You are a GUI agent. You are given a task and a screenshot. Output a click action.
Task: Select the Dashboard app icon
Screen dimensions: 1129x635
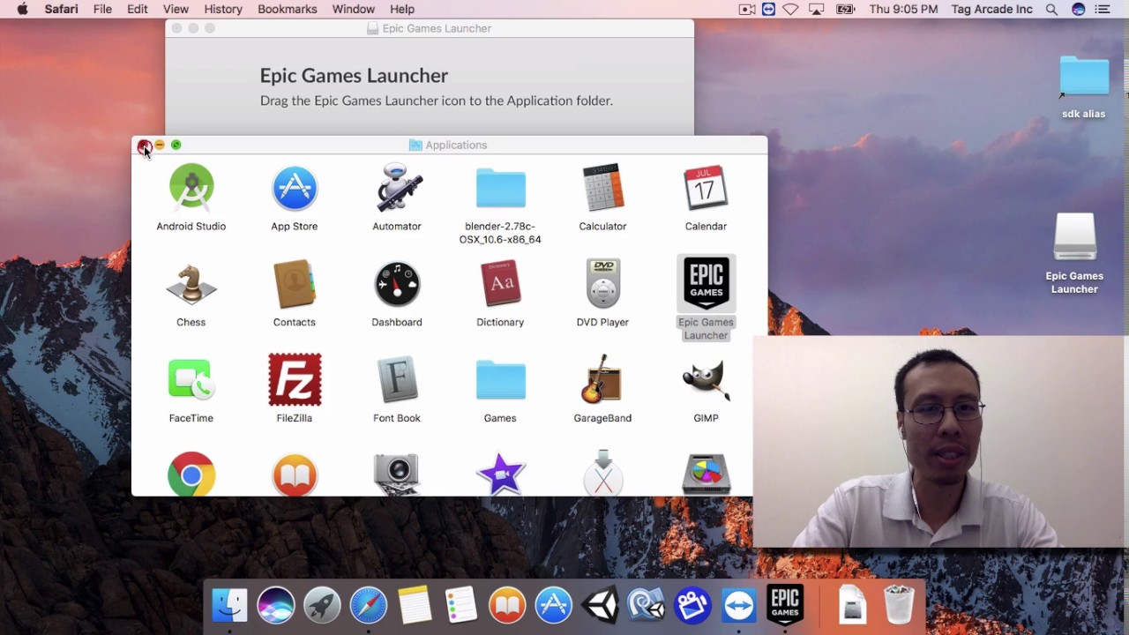point(397,284)
